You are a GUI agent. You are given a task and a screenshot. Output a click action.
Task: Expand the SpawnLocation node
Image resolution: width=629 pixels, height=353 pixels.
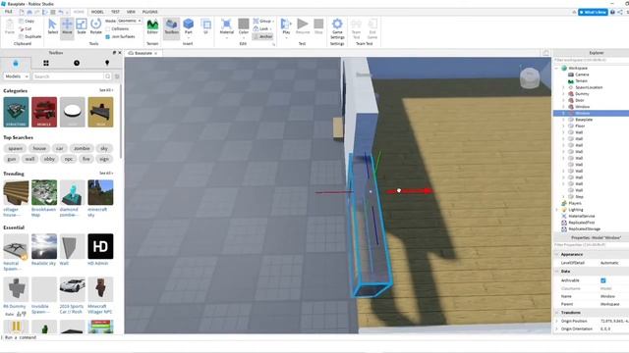(x=563, y=87)
